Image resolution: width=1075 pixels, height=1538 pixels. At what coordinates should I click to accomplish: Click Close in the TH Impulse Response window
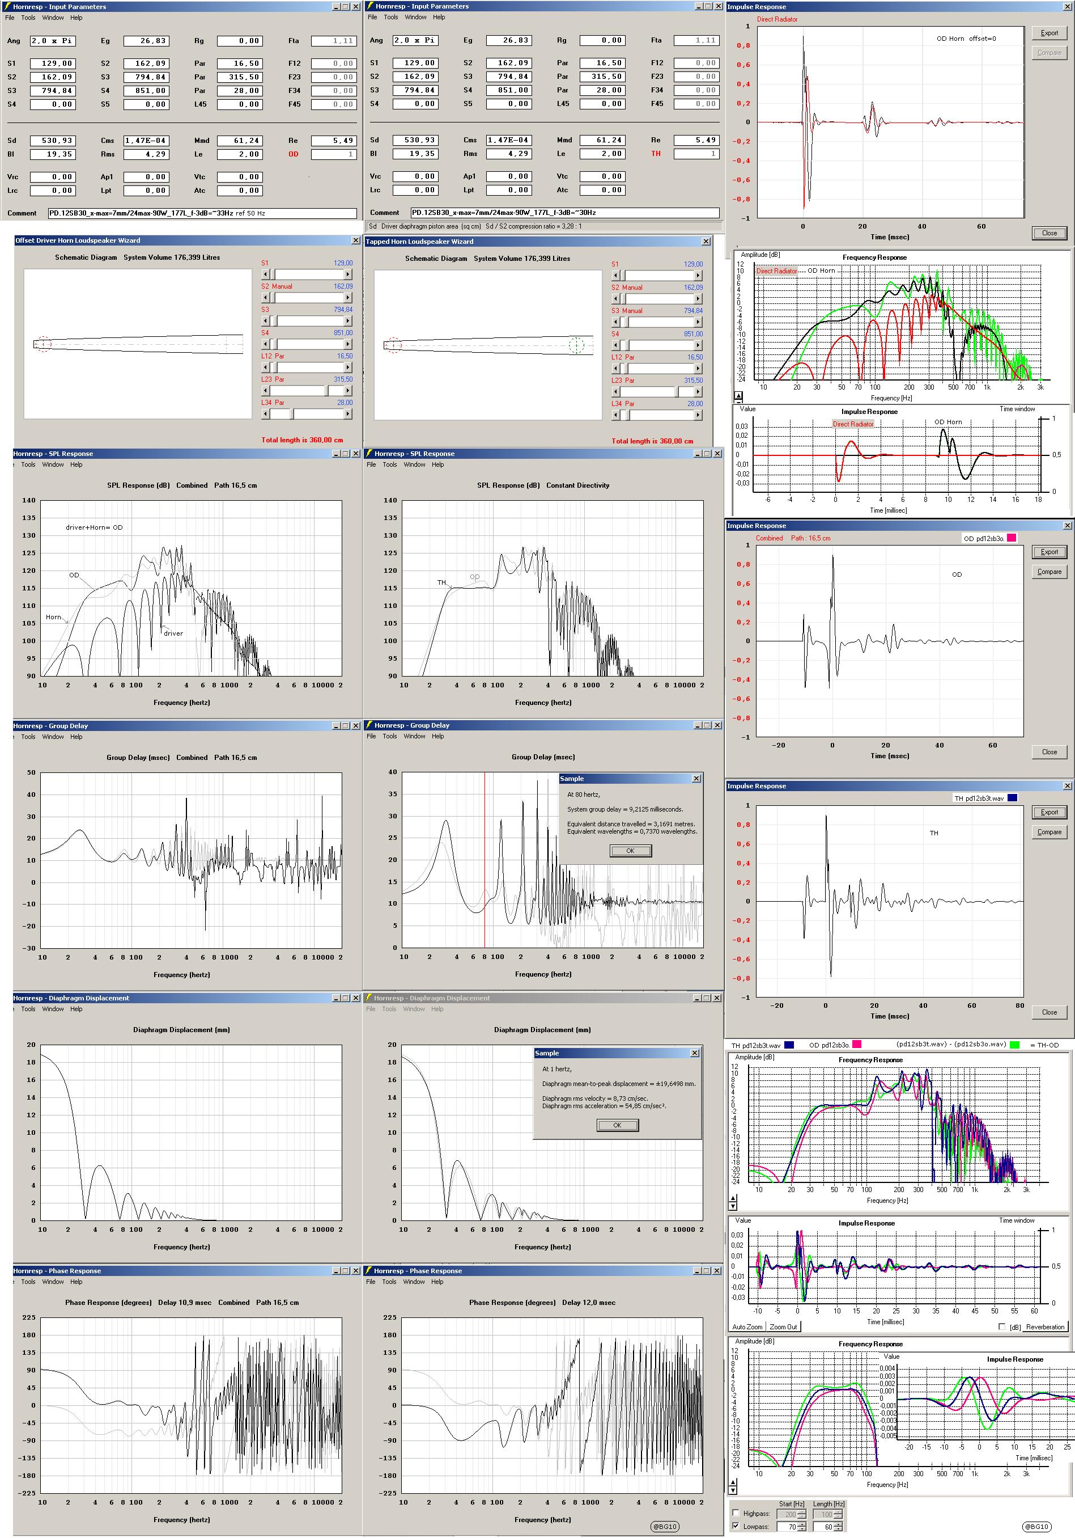(x=1049, y=1012)
